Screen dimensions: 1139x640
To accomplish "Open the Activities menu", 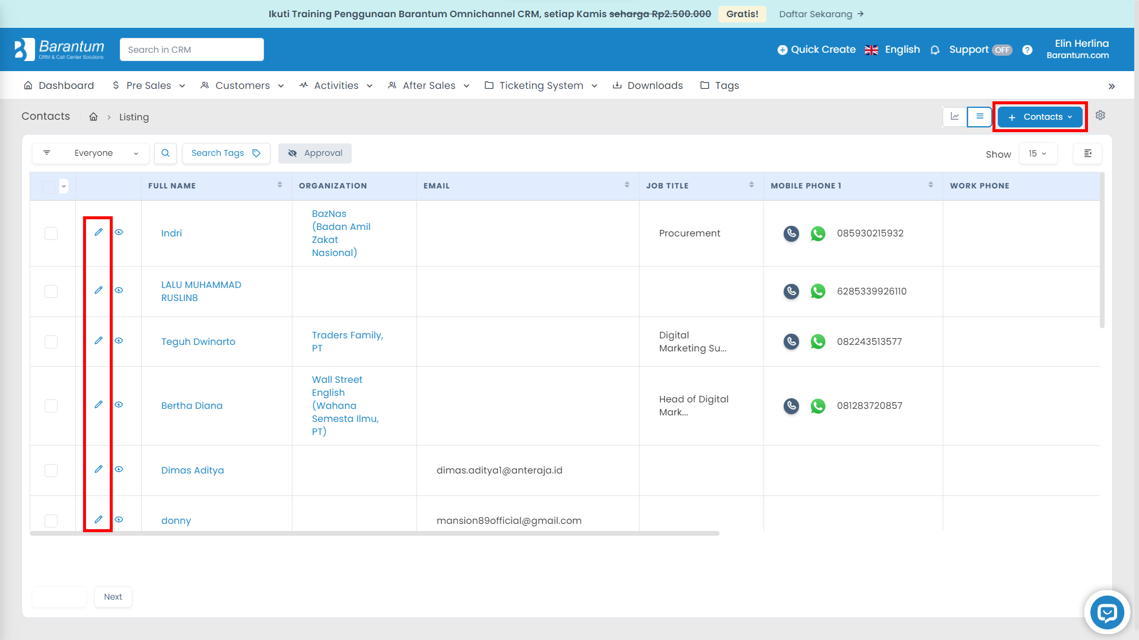I will coord(336,85).
